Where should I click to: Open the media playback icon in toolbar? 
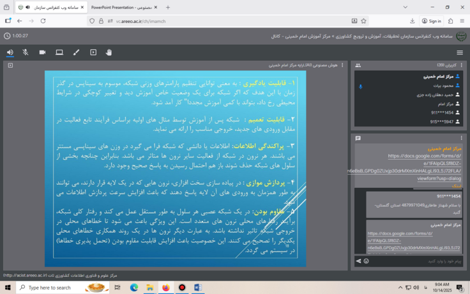click(x=93, y=52)
